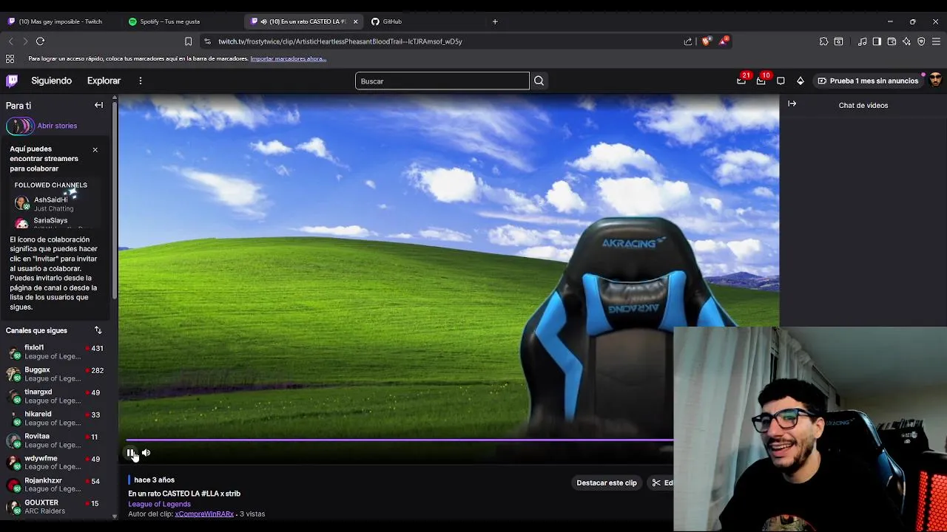Open site settings icon in address bar
947x532 pixels.
[x=207, y=41]
